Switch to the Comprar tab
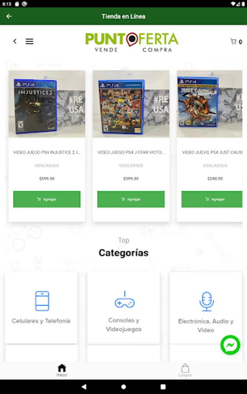The image size is (247, 394). (x=185, y=370)
